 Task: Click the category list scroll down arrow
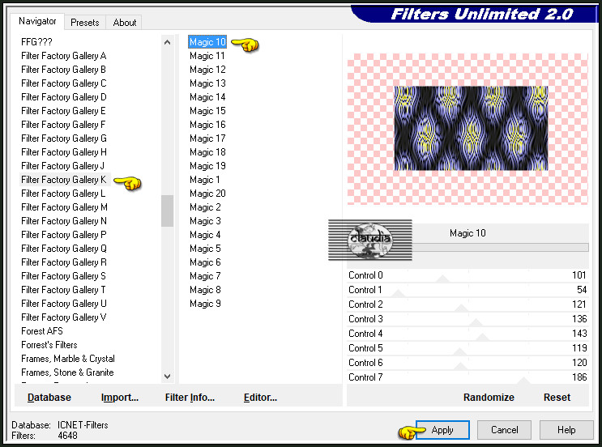[x=167, y=377]
